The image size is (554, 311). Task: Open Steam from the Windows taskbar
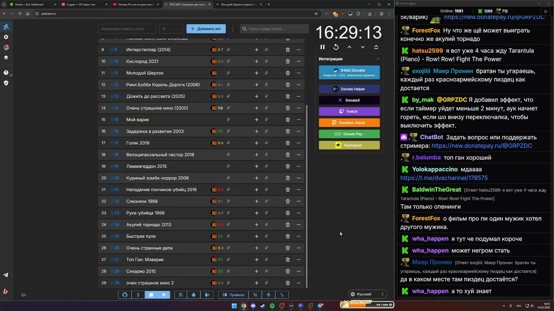coord(263,306)
